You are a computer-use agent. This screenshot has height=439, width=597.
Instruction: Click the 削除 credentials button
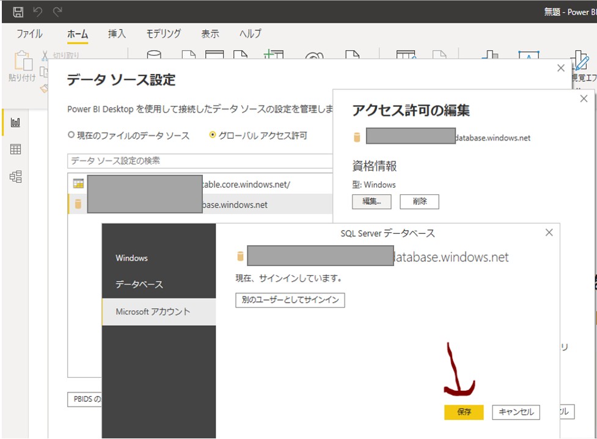(419, 201)
